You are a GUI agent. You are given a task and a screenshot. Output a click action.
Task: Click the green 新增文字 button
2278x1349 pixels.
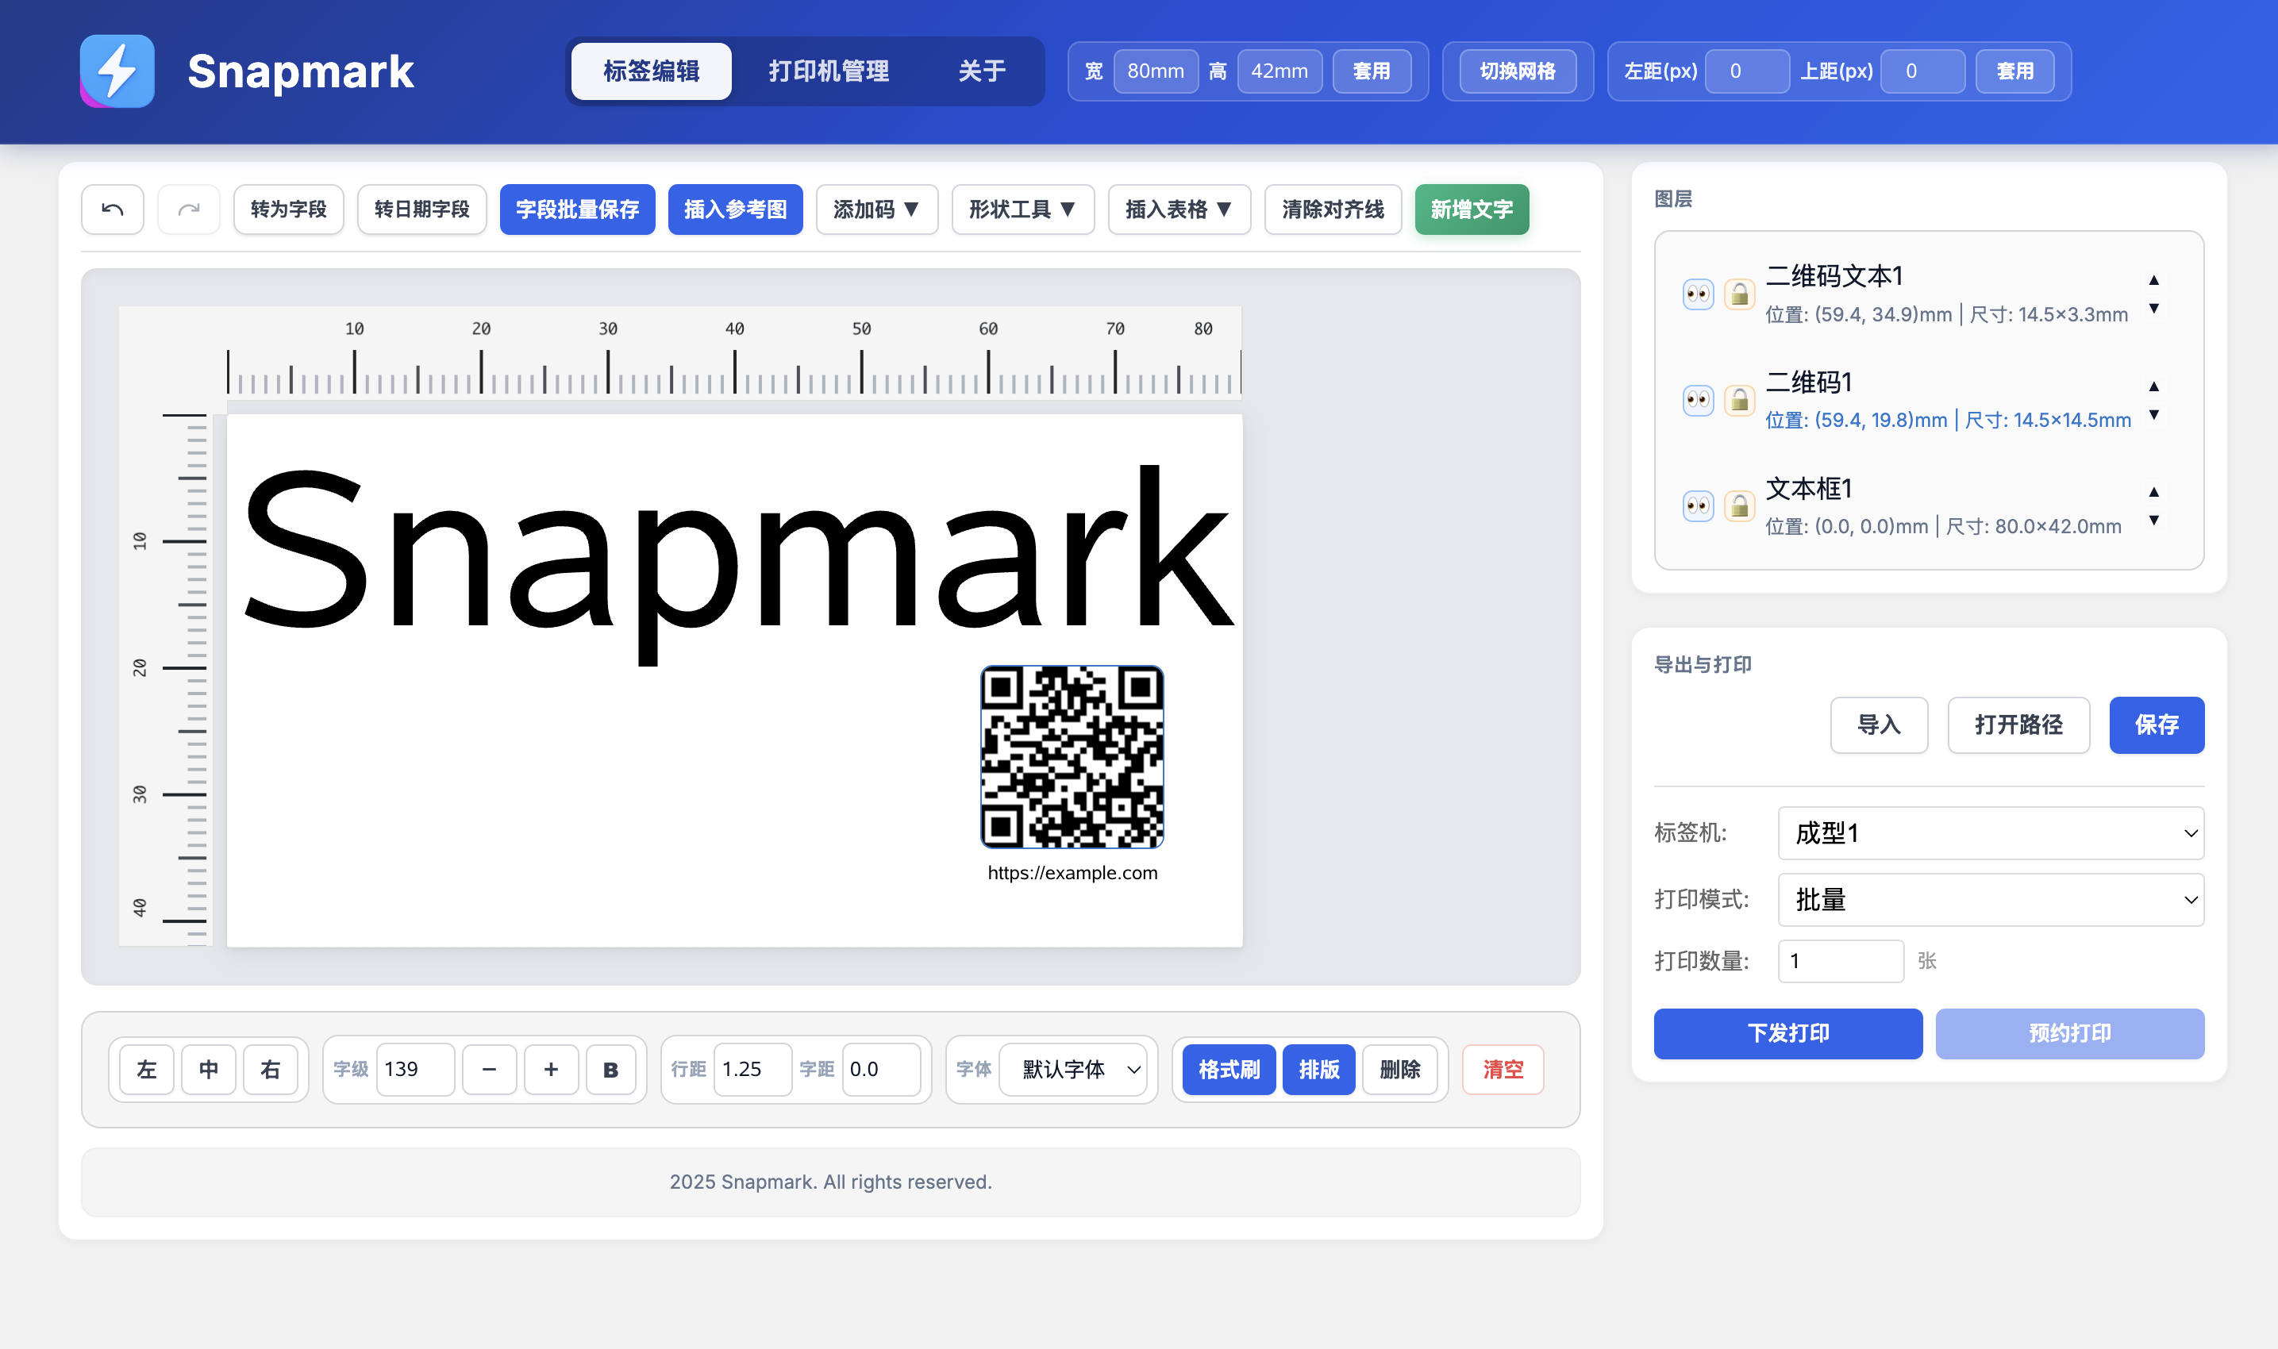click(x=1471, y=209)
